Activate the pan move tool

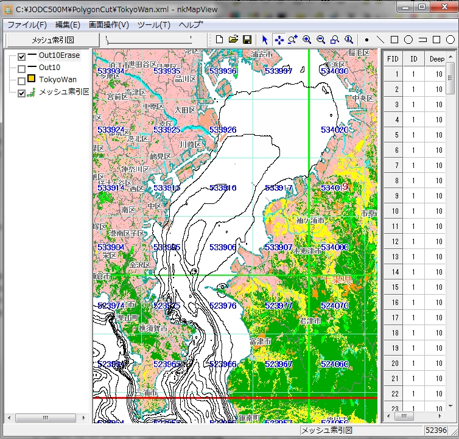(x=279, y=40)
